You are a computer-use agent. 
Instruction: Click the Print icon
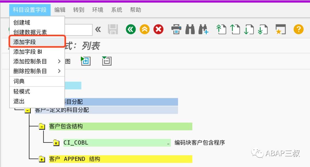pos(176,30)
